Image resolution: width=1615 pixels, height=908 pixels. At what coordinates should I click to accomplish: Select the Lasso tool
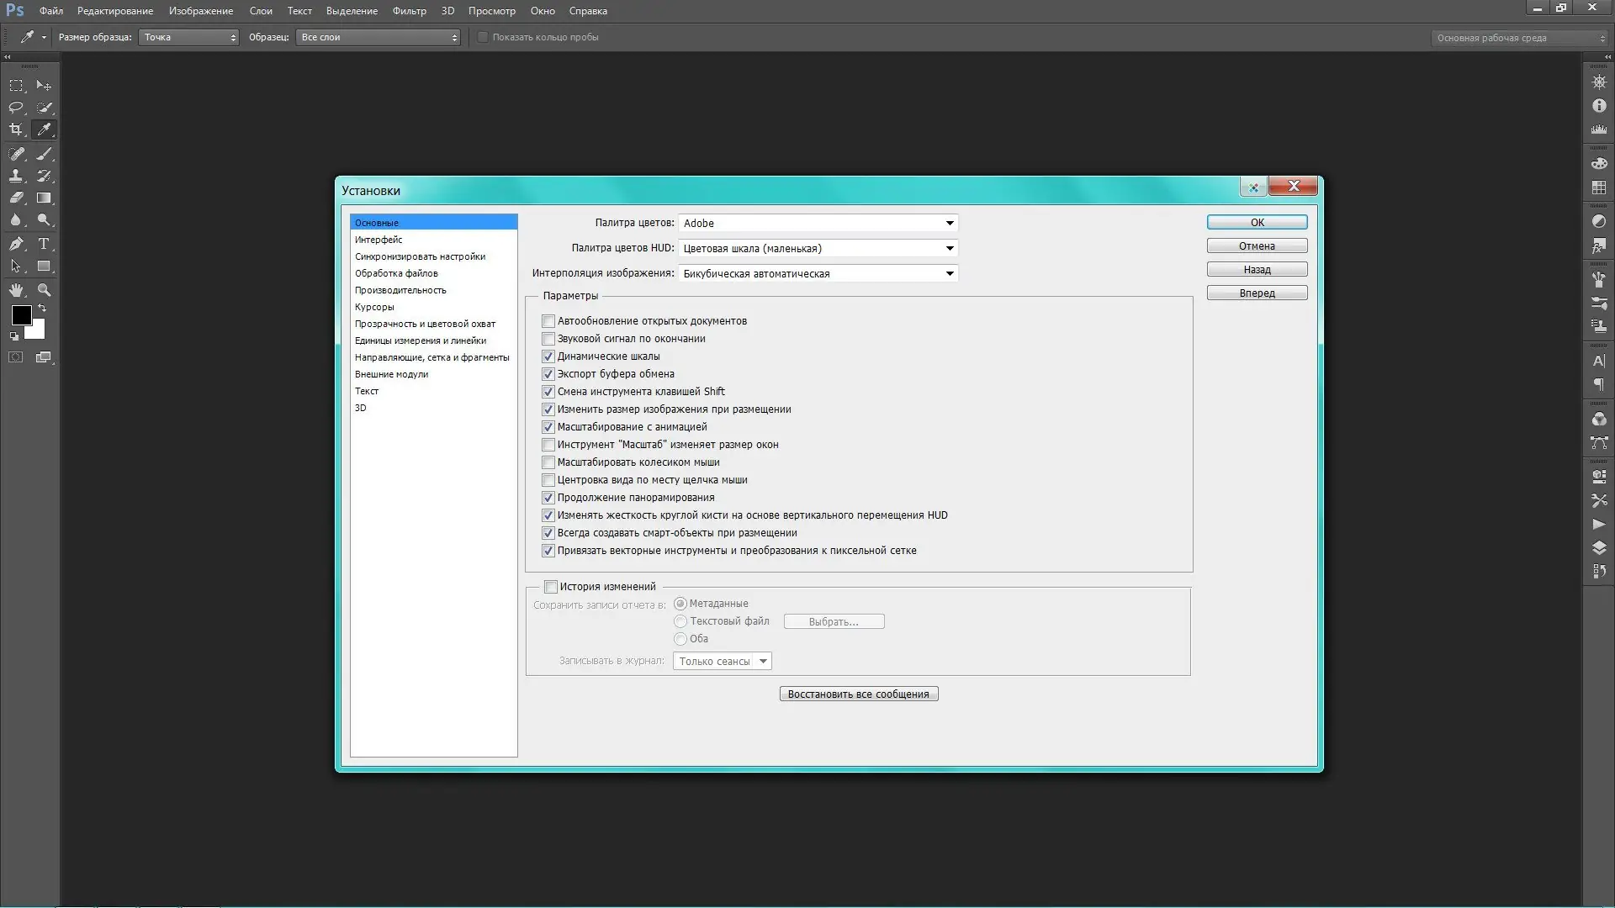(16, 108)
